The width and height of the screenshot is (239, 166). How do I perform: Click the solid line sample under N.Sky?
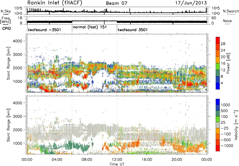pyautogui.click(x=6, y=14)
